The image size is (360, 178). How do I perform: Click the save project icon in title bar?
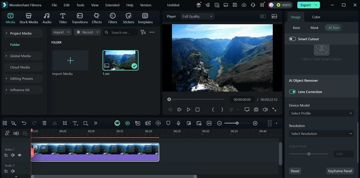pos(235,5)
